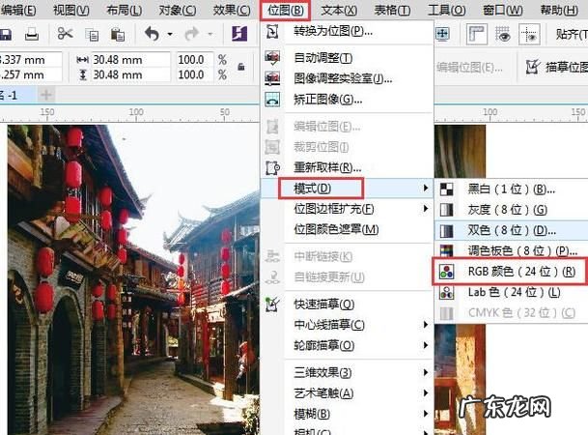Click the 描摹位图 trace bitmap button
Image resolution: width=588 pixels, height=435 pixels.
[x=556, y=67]
